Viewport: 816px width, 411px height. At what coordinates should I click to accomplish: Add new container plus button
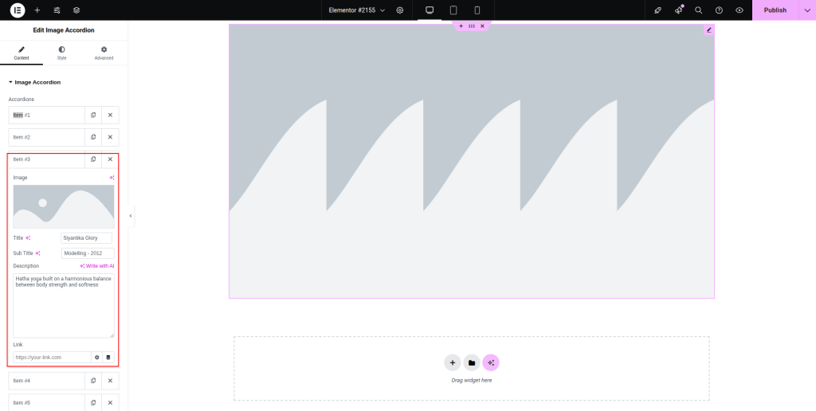point(453,362)
